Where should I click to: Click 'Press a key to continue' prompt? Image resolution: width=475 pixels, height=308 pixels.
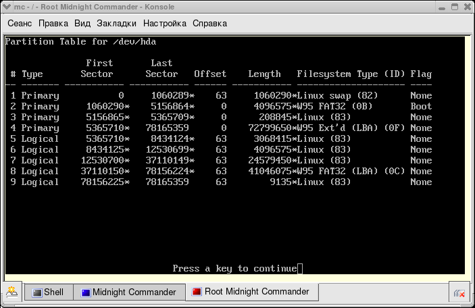234,268
